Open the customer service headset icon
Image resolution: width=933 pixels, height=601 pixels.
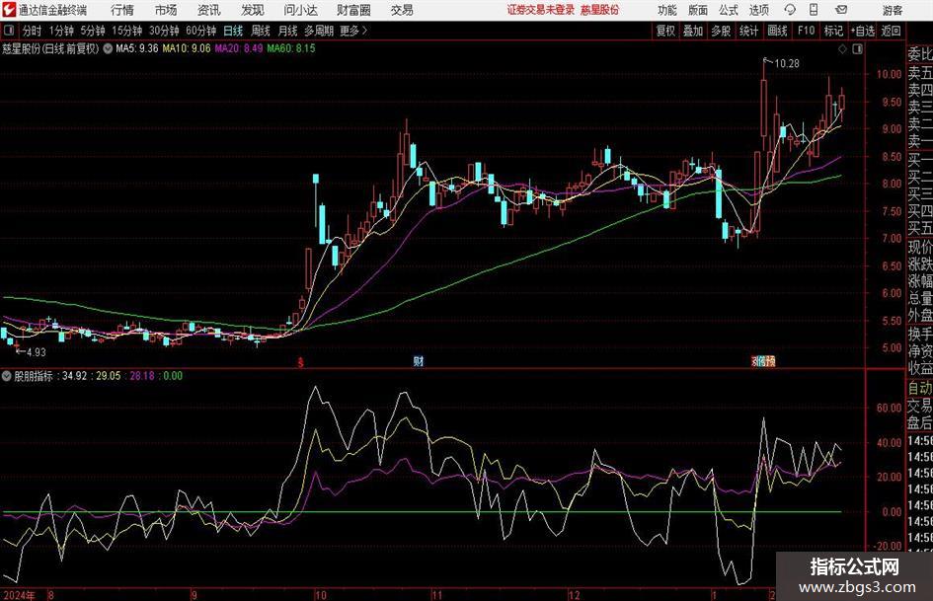[790, 10]
